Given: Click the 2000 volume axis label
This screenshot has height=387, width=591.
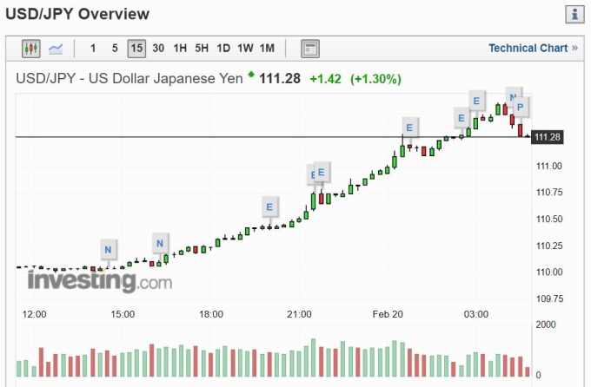Looking at the screenshot, I should [546, 325].
